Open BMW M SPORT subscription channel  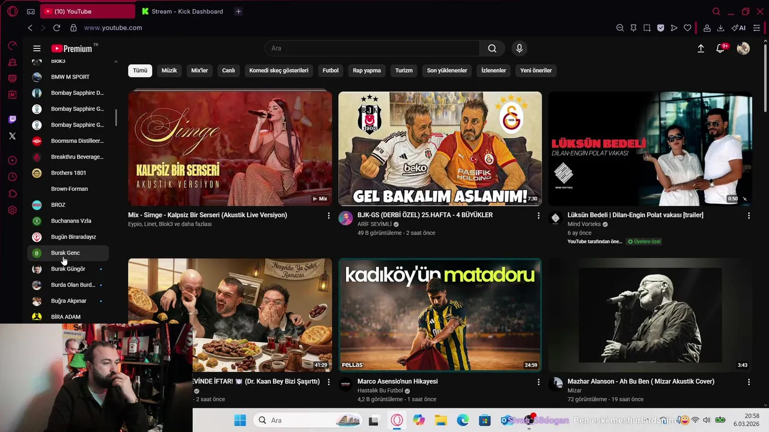click(x=68, y=77)
